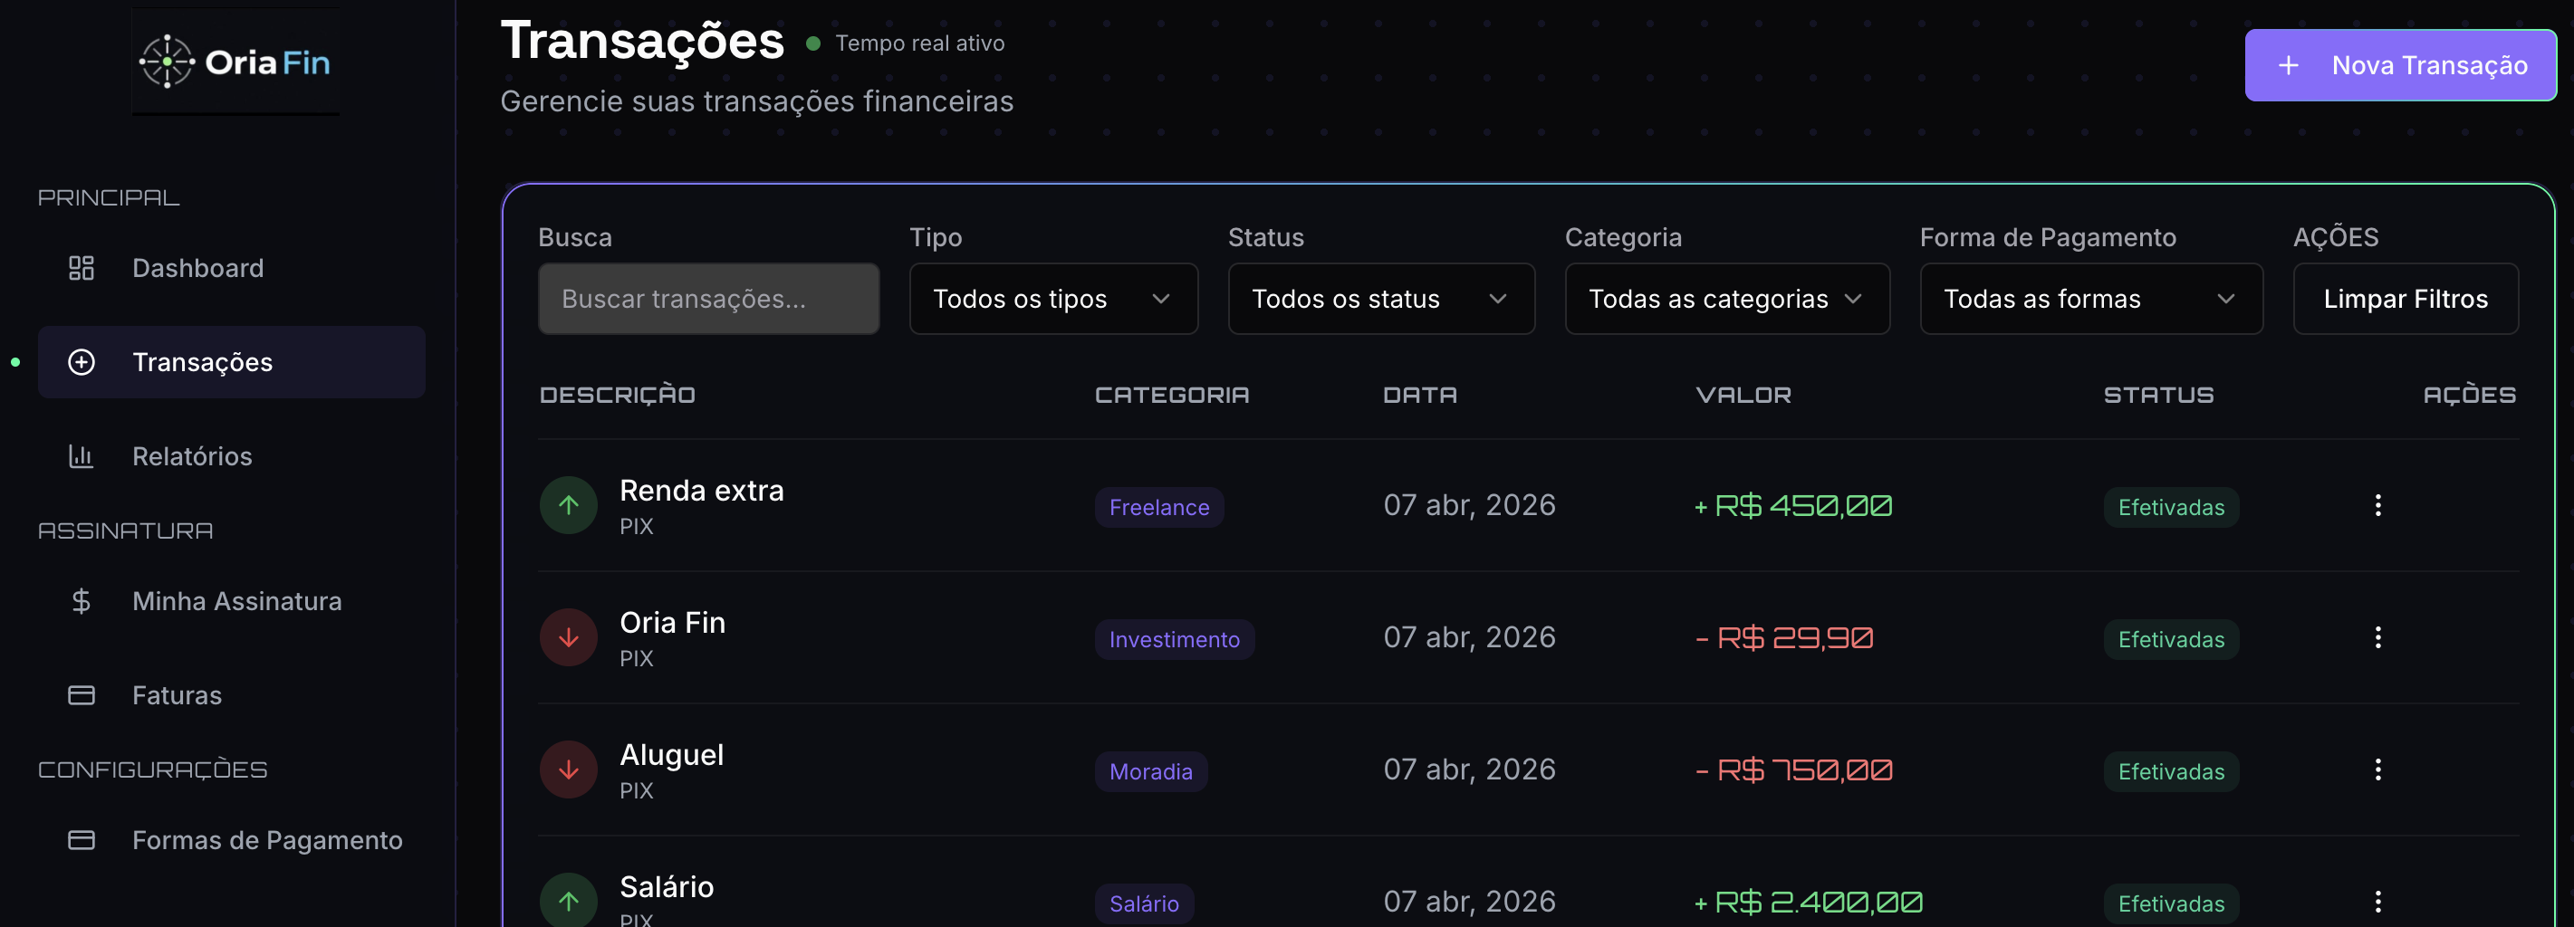The image size is (2574, 927).
Task: Open three-dot actions menu for Salário row
Action: pyautogui.click(x=2377, y=901)
